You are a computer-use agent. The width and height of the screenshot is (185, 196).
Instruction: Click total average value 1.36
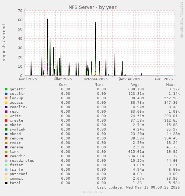pyautogui.click(x=137, y=183)
